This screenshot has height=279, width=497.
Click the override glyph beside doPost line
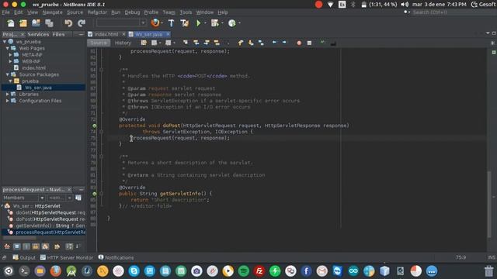point(95,126)
